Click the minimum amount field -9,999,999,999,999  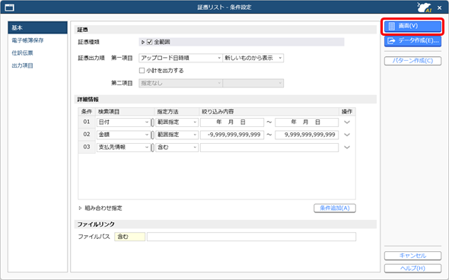pos(232,135)
